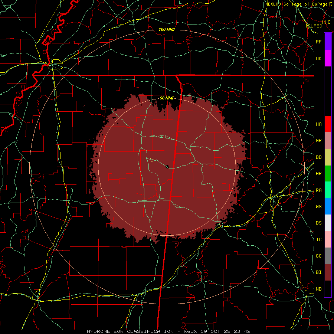The width and height of the screenshot is (334, 334).
Task: Click the black radar site marker at center
Action: 167,166
